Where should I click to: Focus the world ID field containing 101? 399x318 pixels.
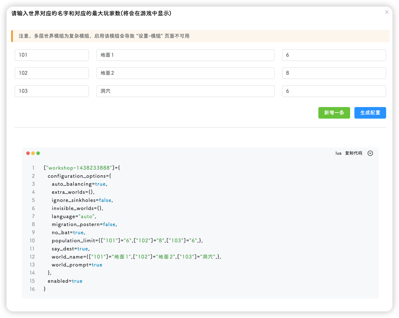[52, 55]
